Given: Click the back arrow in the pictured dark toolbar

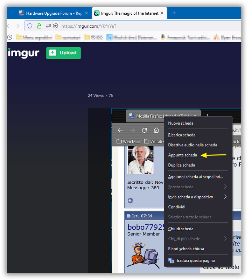Looking at the screenshot, I should pos(120,130).
